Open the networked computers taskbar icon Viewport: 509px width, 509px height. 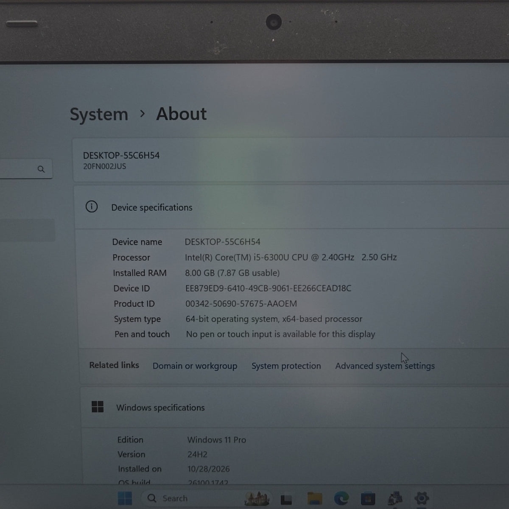[395, 498]
